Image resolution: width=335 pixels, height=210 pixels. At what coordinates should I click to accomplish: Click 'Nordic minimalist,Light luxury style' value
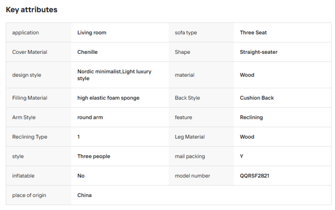click(114, 75)
